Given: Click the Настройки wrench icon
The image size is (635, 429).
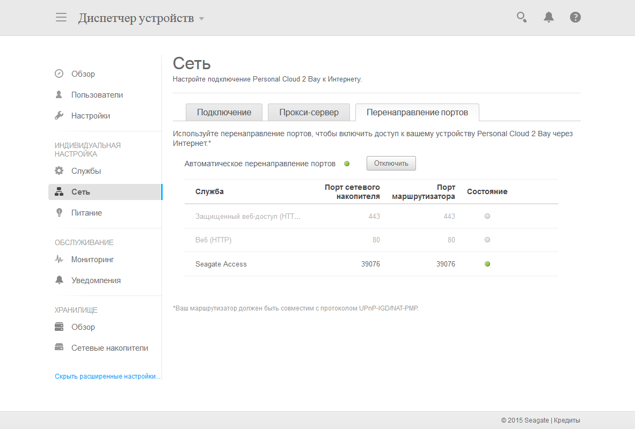Looking at the screenshot, I should tap(59, 115).
